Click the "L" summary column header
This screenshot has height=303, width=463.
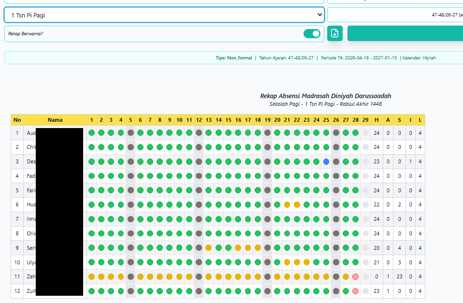pos(420,120)
